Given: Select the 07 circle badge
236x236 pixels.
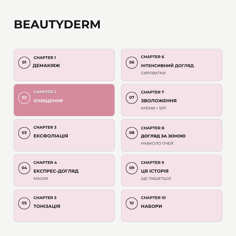Looking at the screenshot, I should pyautogui.click(x=132, y=98).
